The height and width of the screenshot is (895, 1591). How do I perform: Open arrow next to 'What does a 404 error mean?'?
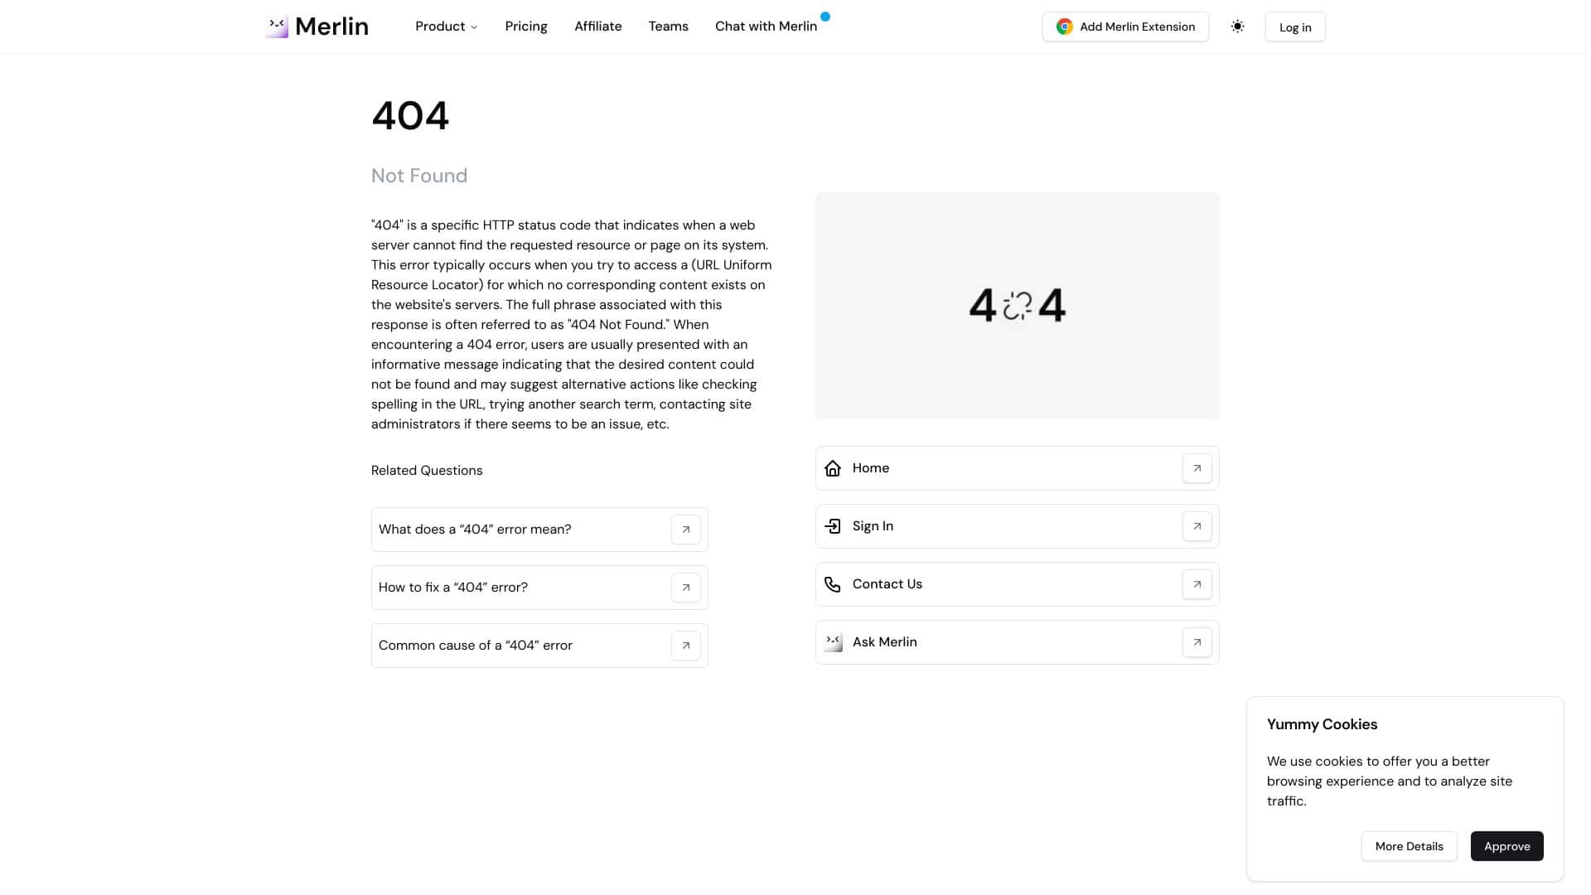[686, 529]
